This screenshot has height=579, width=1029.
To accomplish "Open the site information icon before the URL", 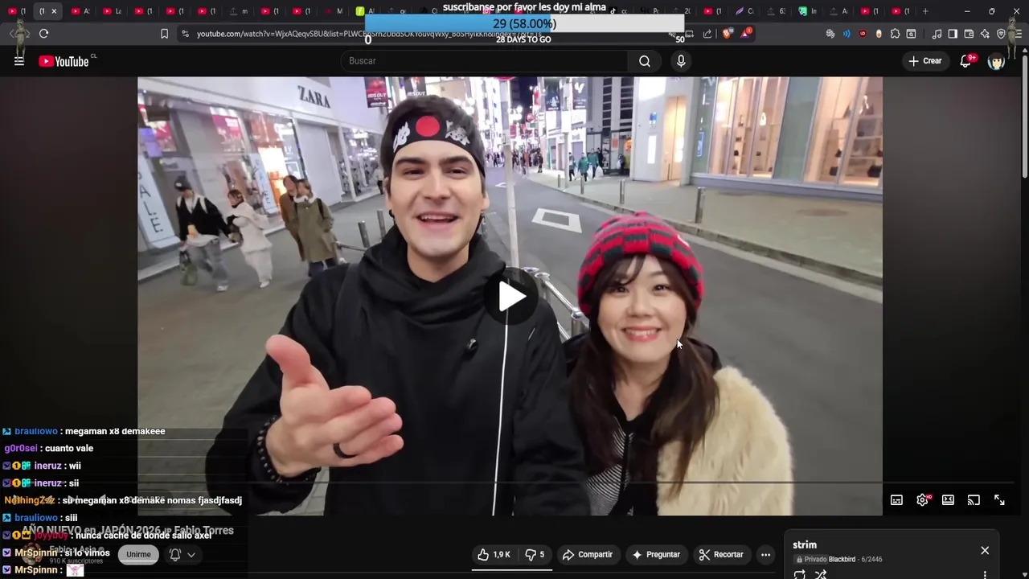I will tap(186, 34).
